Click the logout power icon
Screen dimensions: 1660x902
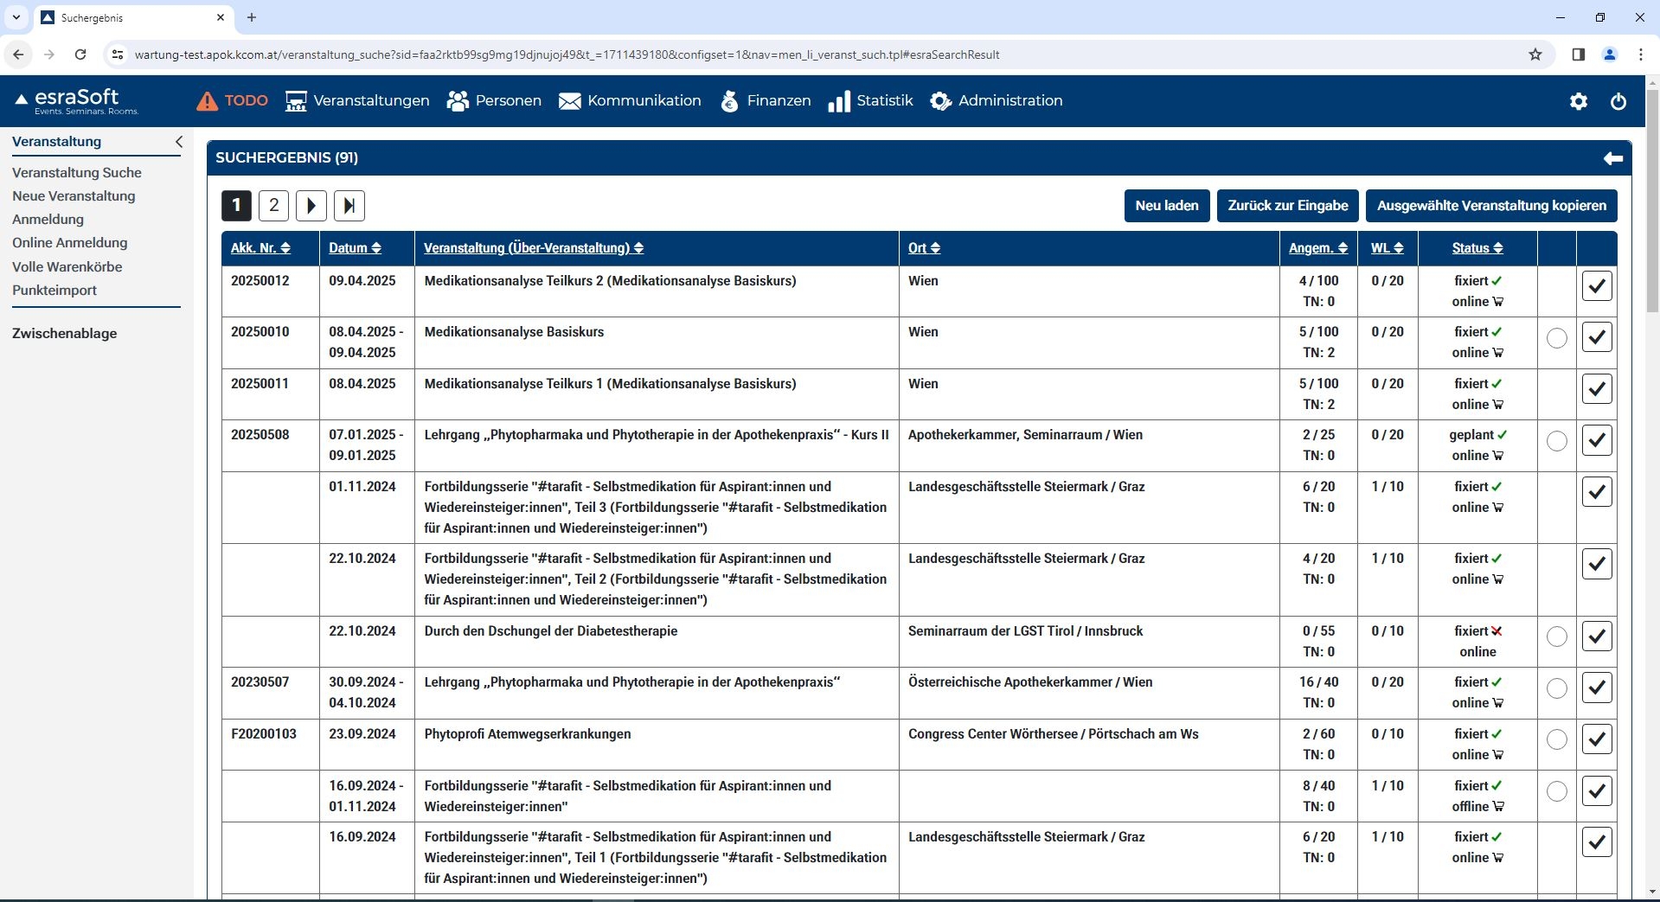(x=1618, y=101)
